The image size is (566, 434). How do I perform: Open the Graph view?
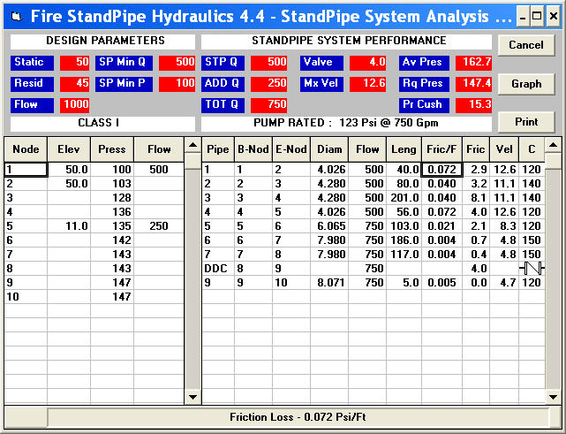(526, 84)
